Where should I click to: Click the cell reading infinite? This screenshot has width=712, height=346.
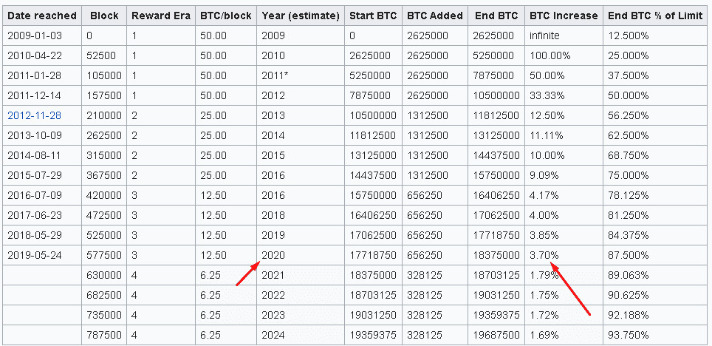[x=544, y=35]
